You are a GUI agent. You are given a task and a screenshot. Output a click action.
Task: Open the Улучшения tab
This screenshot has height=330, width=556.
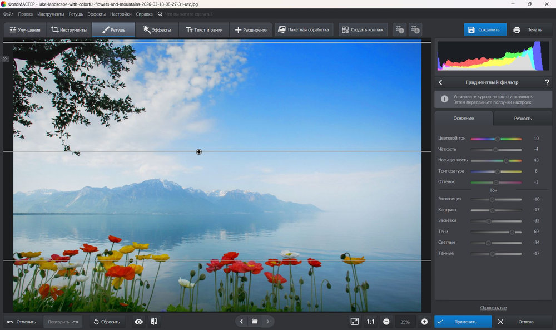[x=25, y=30]
